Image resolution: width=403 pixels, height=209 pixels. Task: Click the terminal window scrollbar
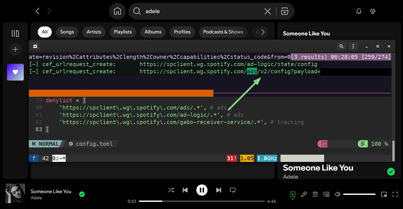tap(393, 150)
